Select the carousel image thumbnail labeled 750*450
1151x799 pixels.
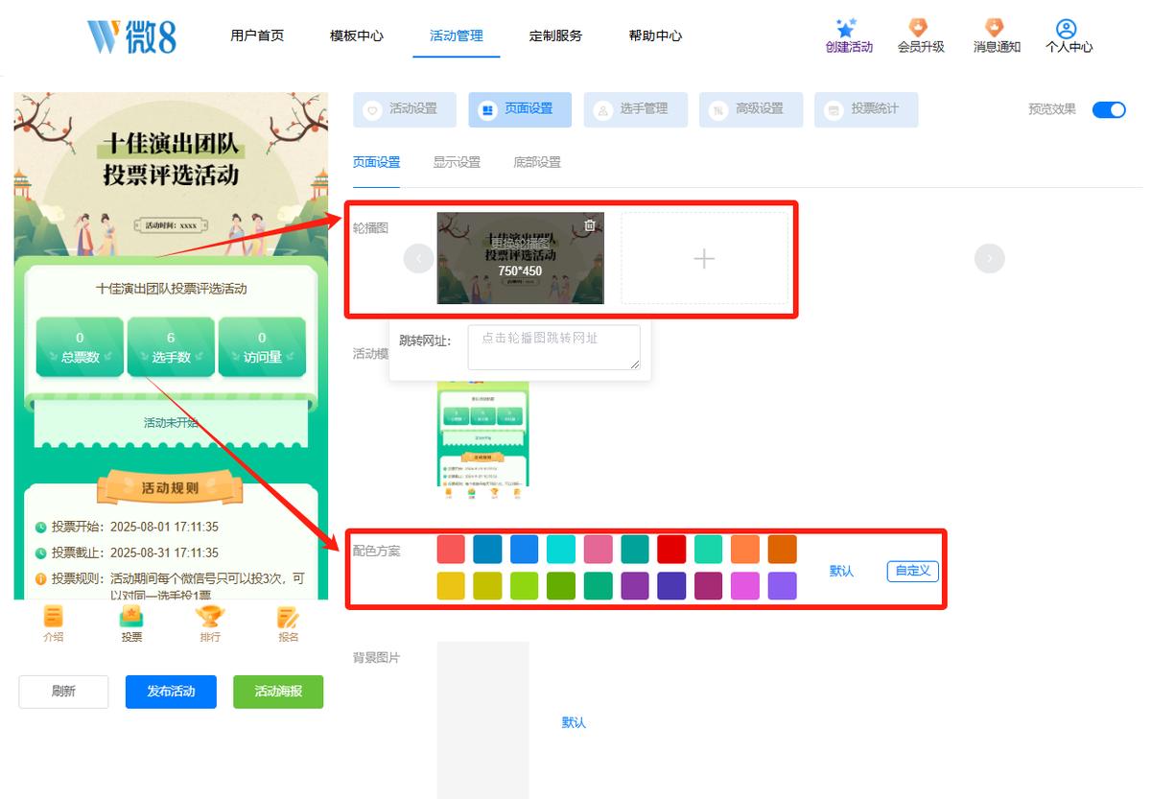(521, 258)
